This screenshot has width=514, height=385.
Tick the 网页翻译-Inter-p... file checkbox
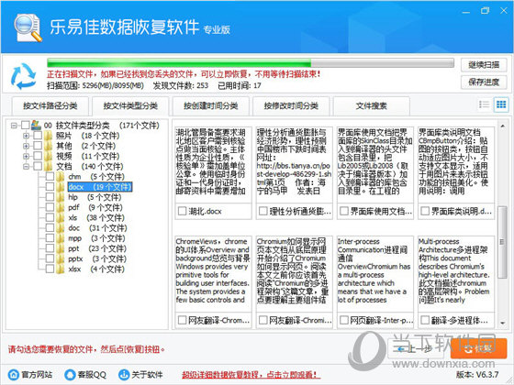[x=344, y=320]
